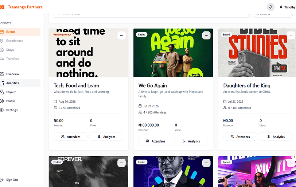Screen dimensions: 296x187
Task: Click the Payout money bag icon
Action: point(2,92)
